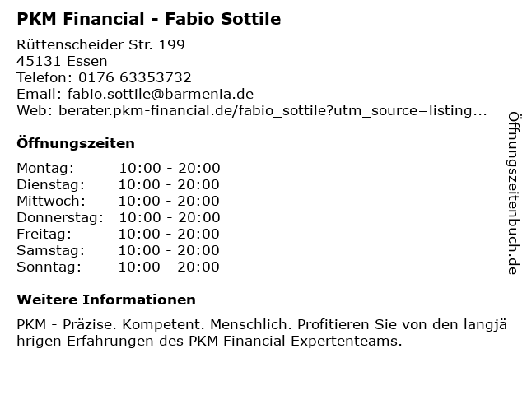Select the Dienstag opening hours entry
Screen dimensions: 527x395
(x=119, y=184)
